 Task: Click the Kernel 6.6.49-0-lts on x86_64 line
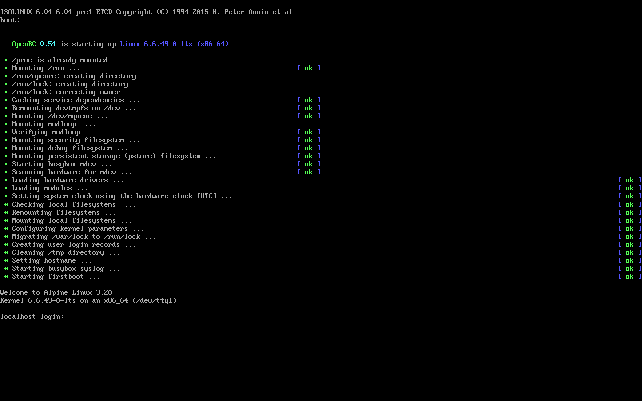[x=88, y=301]
